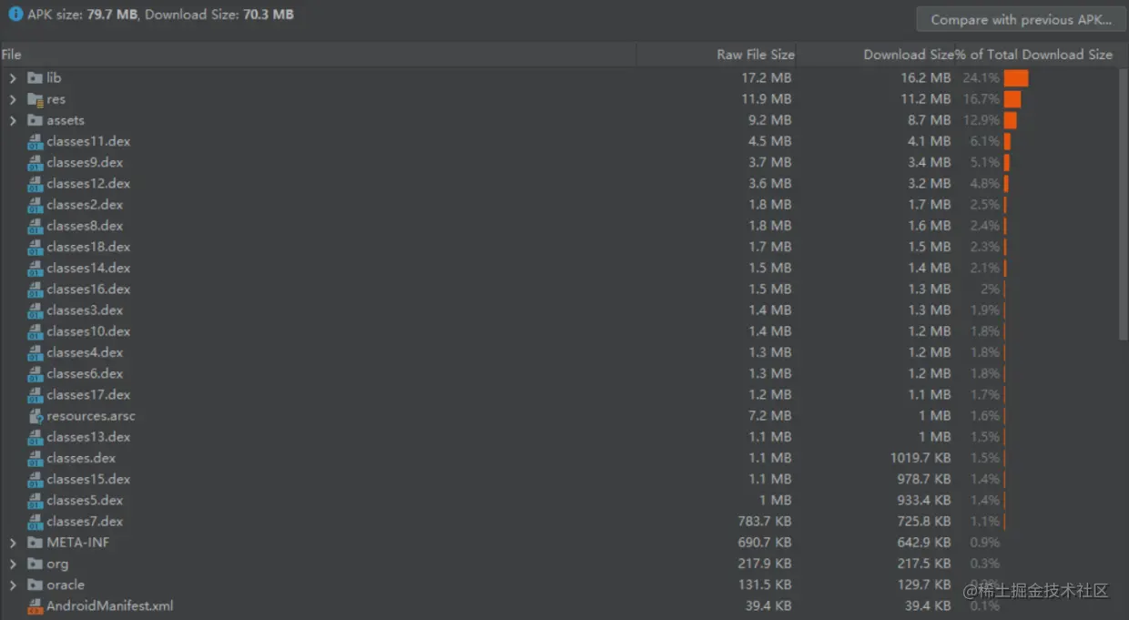Click the resources.arsc file icon
This screenshot has height=620, width=1129.
tap(36, 416)
